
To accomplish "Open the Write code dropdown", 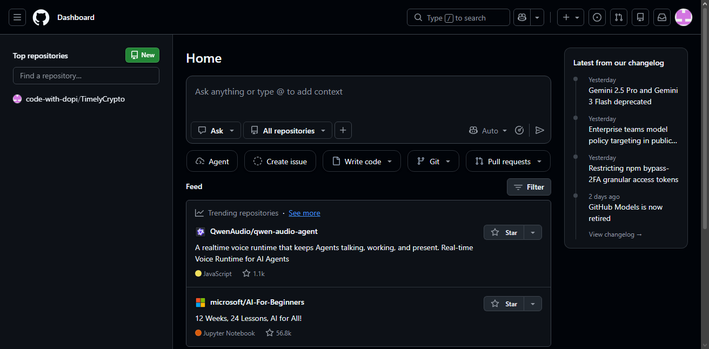I will (362, 161).
